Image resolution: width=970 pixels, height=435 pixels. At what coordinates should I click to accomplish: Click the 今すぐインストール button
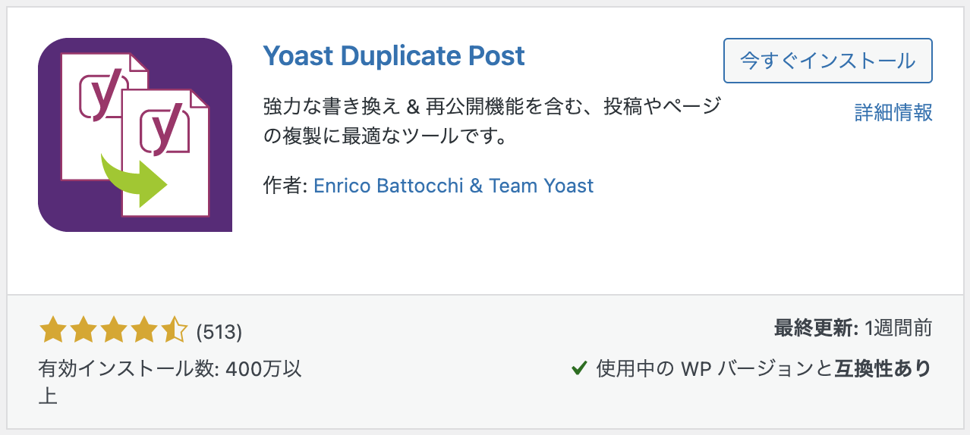[x=827, y=61]
